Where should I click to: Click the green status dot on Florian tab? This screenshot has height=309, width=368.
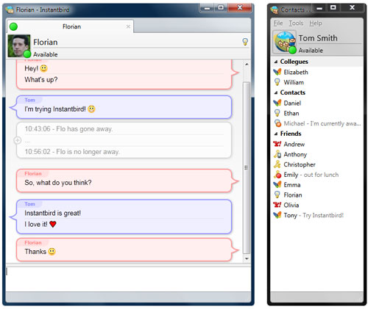(x=13, y=26)
